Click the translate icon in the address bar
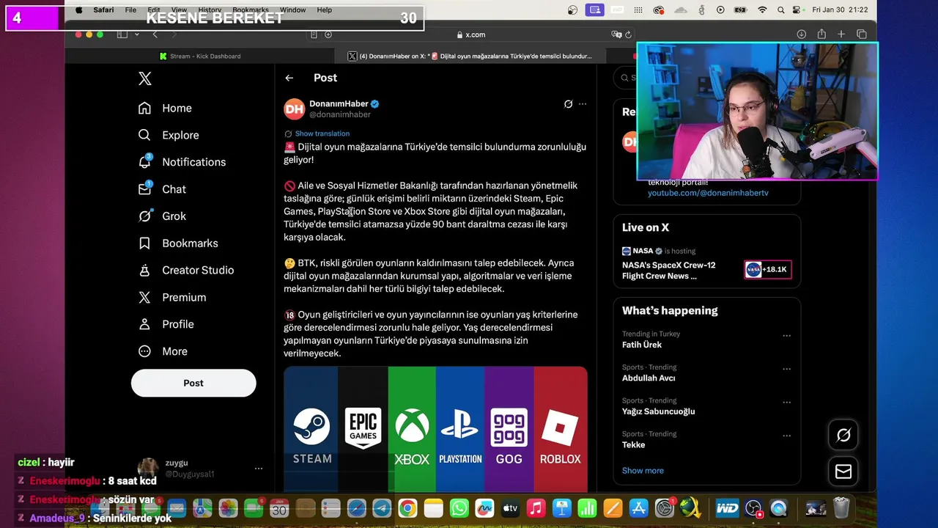The image size is (938, 528). pos(616,34)
